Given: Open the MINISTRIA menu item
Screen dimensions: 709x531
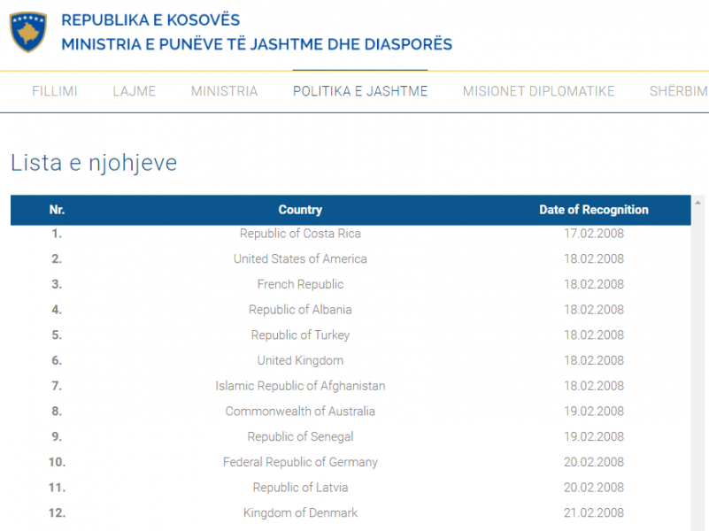Looking at the screenshot, I should coord(224,91).
